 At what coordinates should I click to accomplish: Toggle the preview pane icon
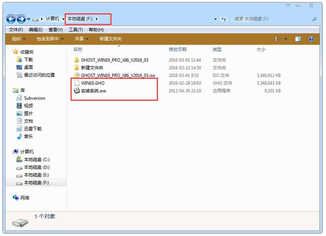297,38
